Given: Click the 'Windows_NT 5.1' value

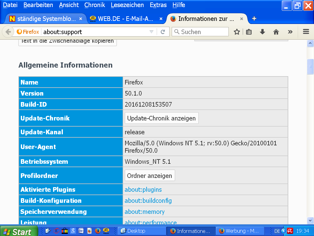Looking at the screenshot, I should pyautogui.click(x=147, y=162).
